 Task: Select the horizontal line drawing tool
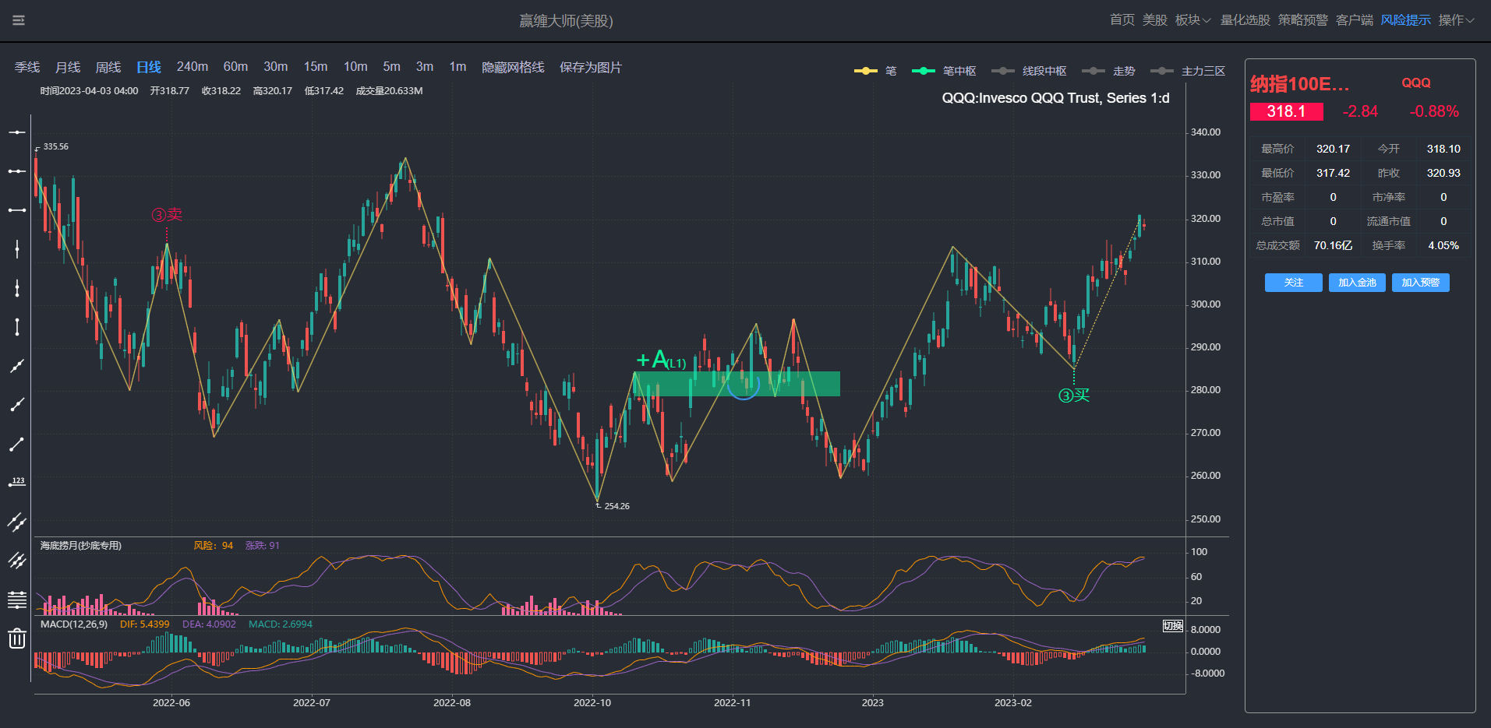(17, 132)
